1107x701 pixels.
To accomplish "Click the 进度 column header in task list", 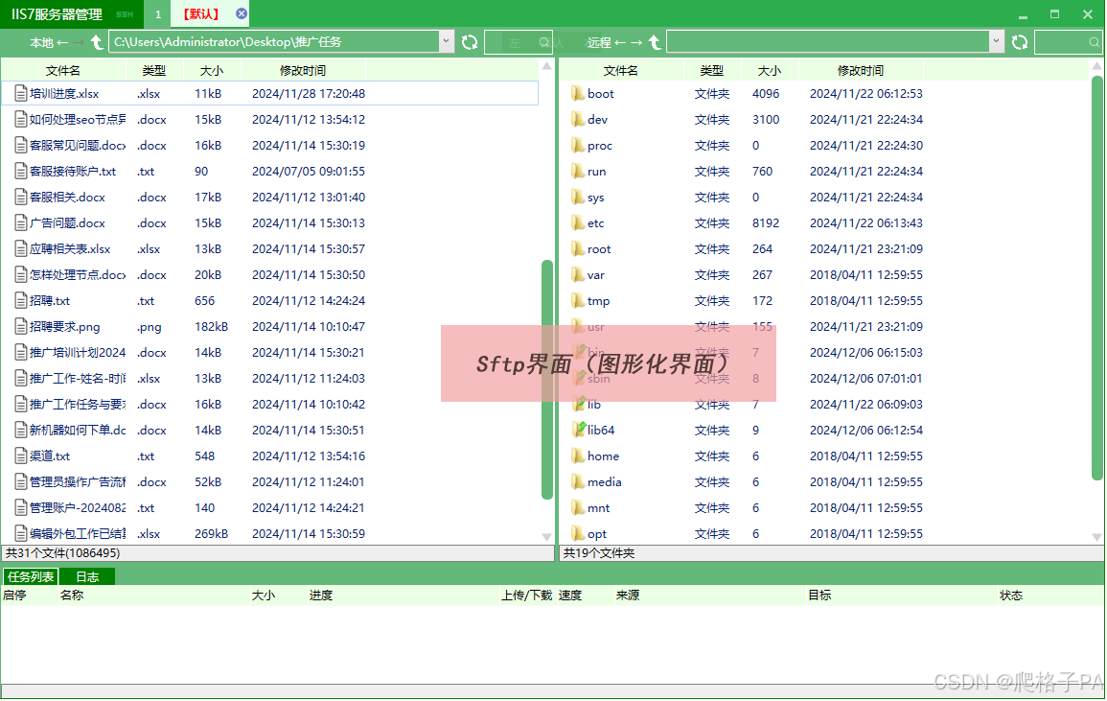I will tap(320, 595).
